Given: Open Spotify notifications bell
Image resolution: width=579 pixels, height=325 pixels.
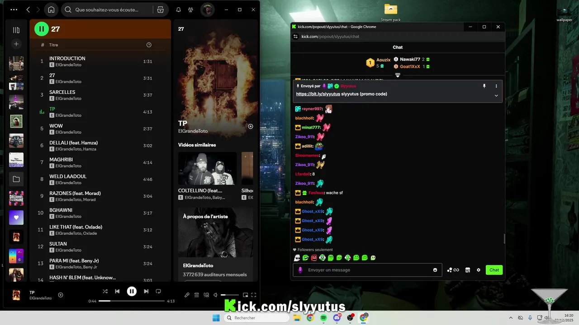Looking at the screenshot, I should click(179, 9).
